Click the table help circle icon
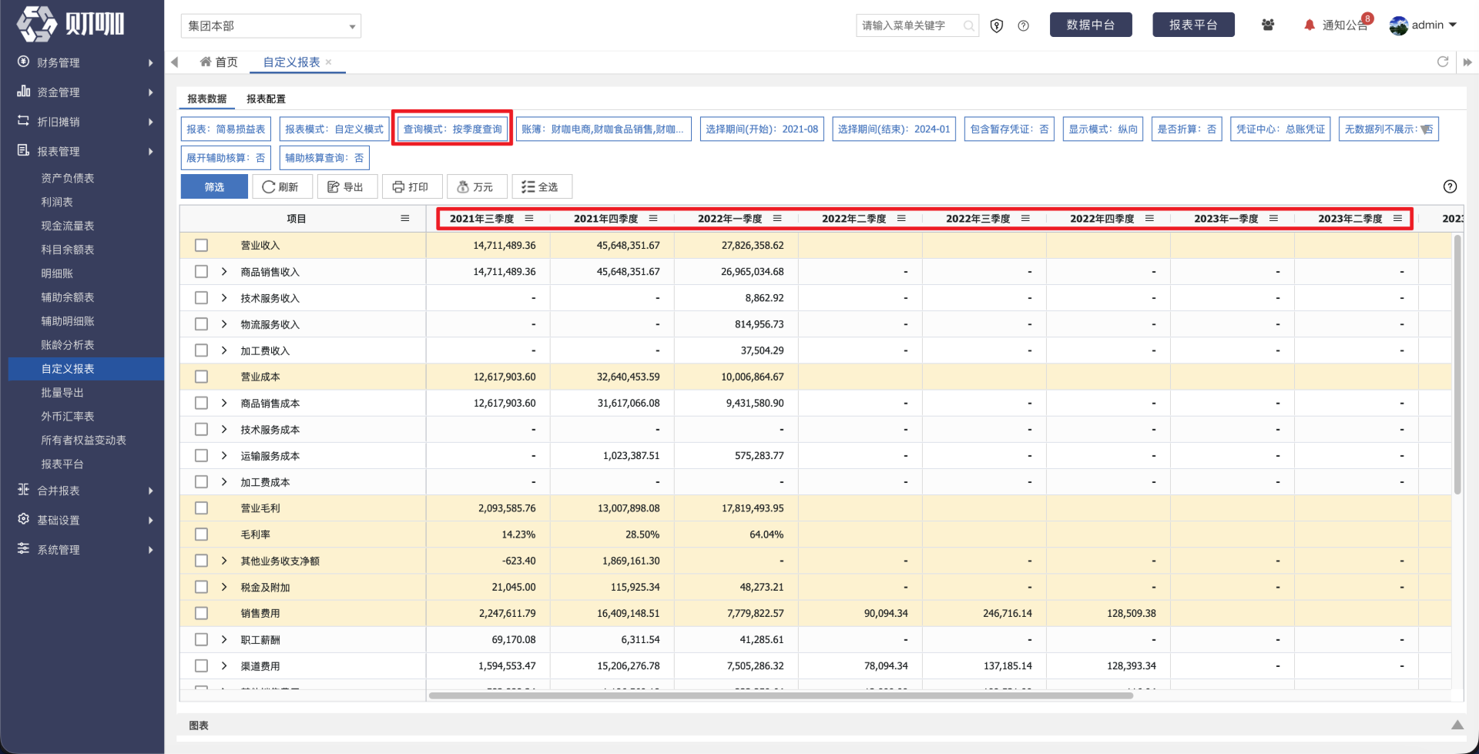Image resolution: width=1479 pixels, height=754 pixels. (x=1450, y=186)
